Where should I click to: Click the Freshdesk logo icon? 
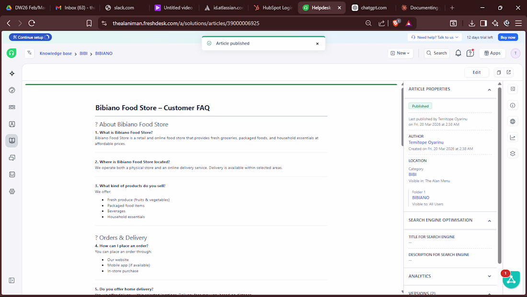(11, 53)
